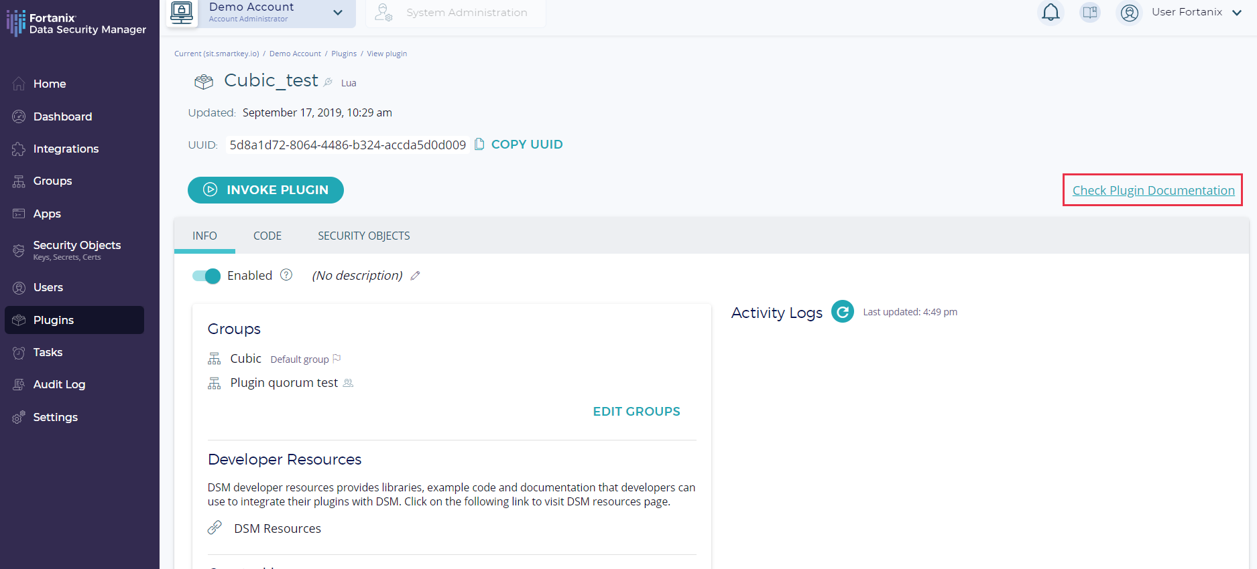Viewport: 1257px width, 569px height.
Task: Toggle the plugin Enabled switch
Action: [x=206, y=276]
